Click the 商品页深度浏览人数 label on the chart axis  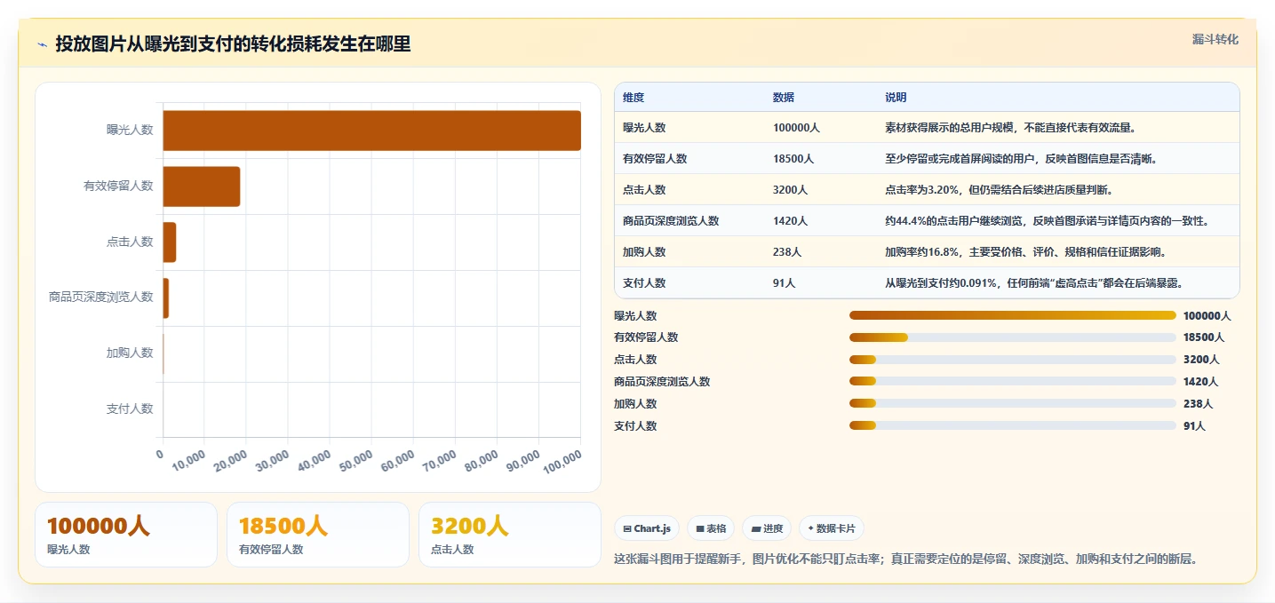point(101,297)
